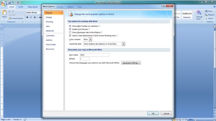The width and height of the screenshot is (216, 121).
Task: Open the underline style dropdown arrow
Action: tap(37, 17)
